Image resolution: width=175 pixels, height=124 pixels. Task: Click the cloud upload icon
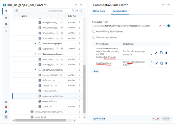(x=6, y=102)
